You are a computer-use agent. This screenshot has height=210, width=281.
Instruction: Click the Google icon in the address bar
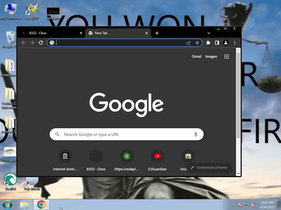52,43
